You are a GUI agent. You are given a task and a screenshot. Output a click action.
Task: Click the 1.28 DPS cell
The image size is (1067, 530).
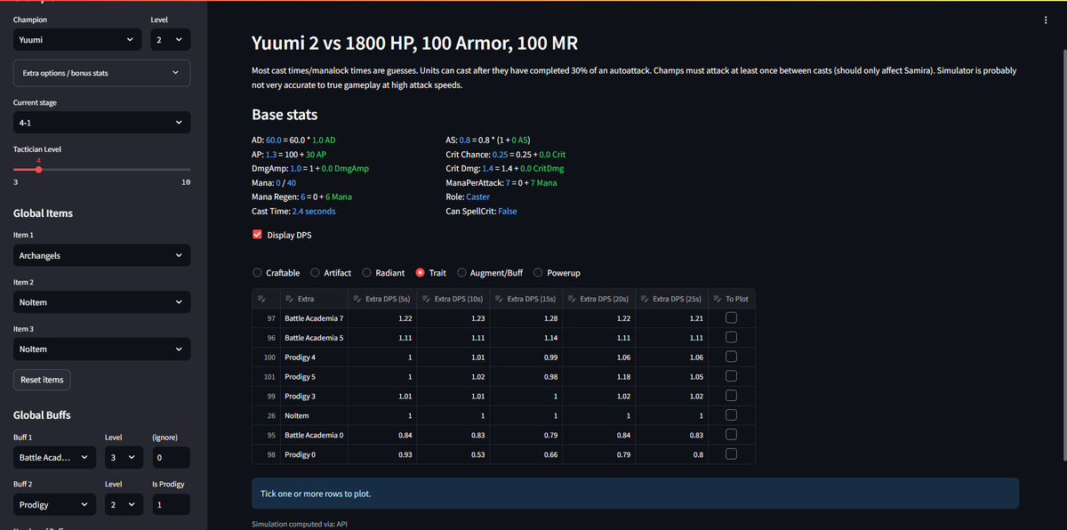[526, 318]
